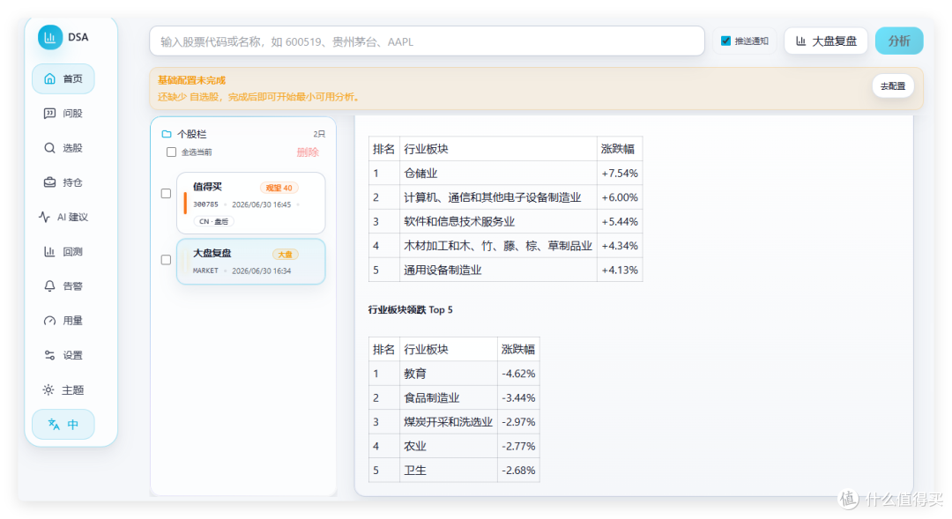Click the +7.54% value
This screenshot has height=519, width=952.
pos(620,174)
